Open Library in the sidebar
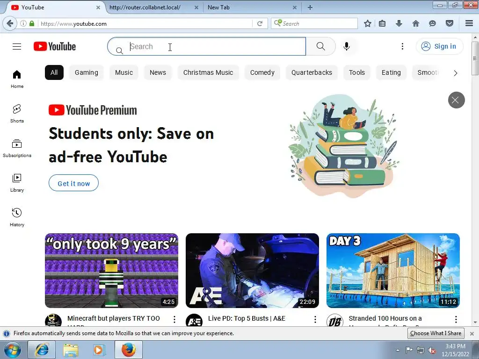479x359 pixels. click(17, 183)
